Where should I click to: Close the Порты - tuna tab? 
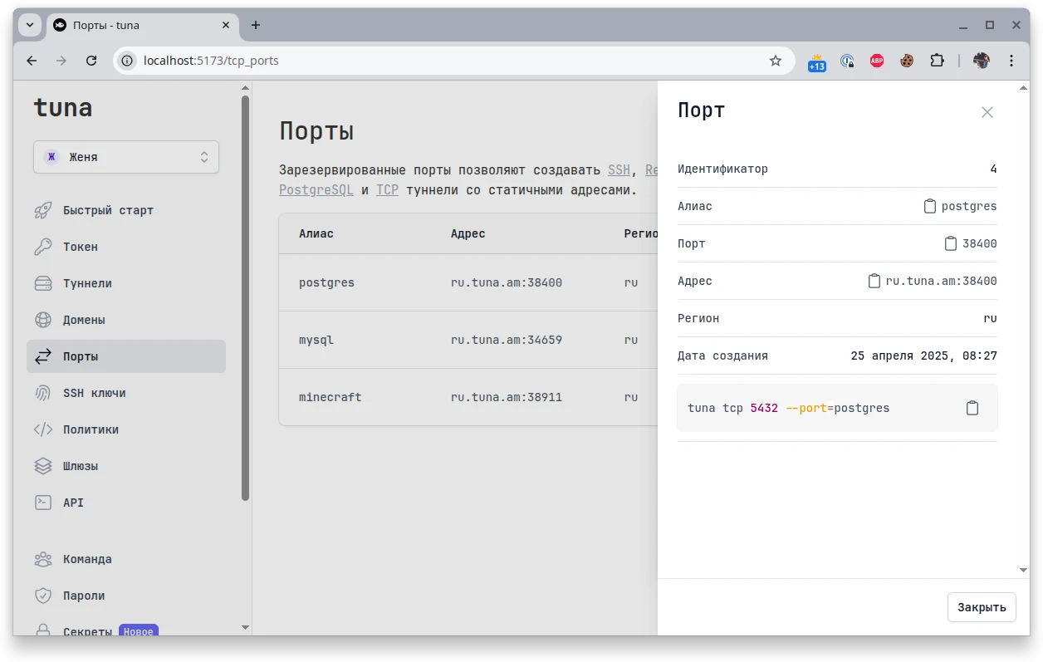pos(226,25)
